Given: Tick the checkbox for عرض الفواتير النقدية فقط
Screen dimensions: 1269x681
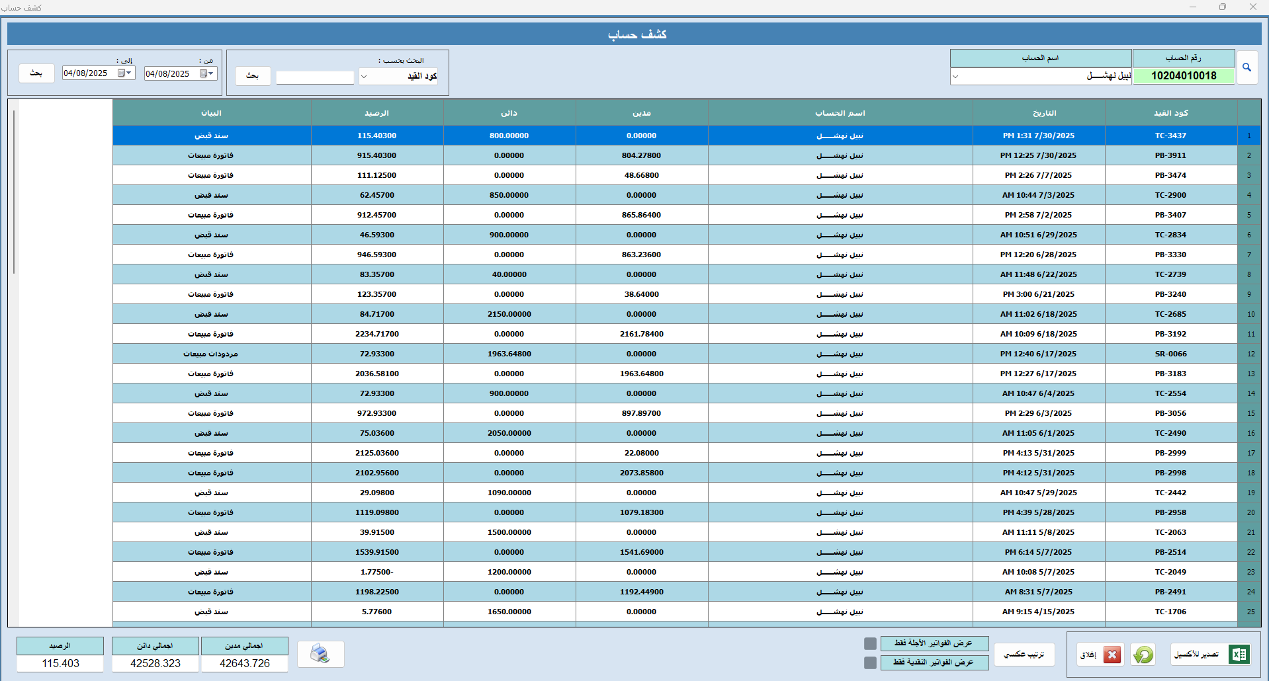Looking at the screenshot, I should pyautogui.click(x=870, y=662).
